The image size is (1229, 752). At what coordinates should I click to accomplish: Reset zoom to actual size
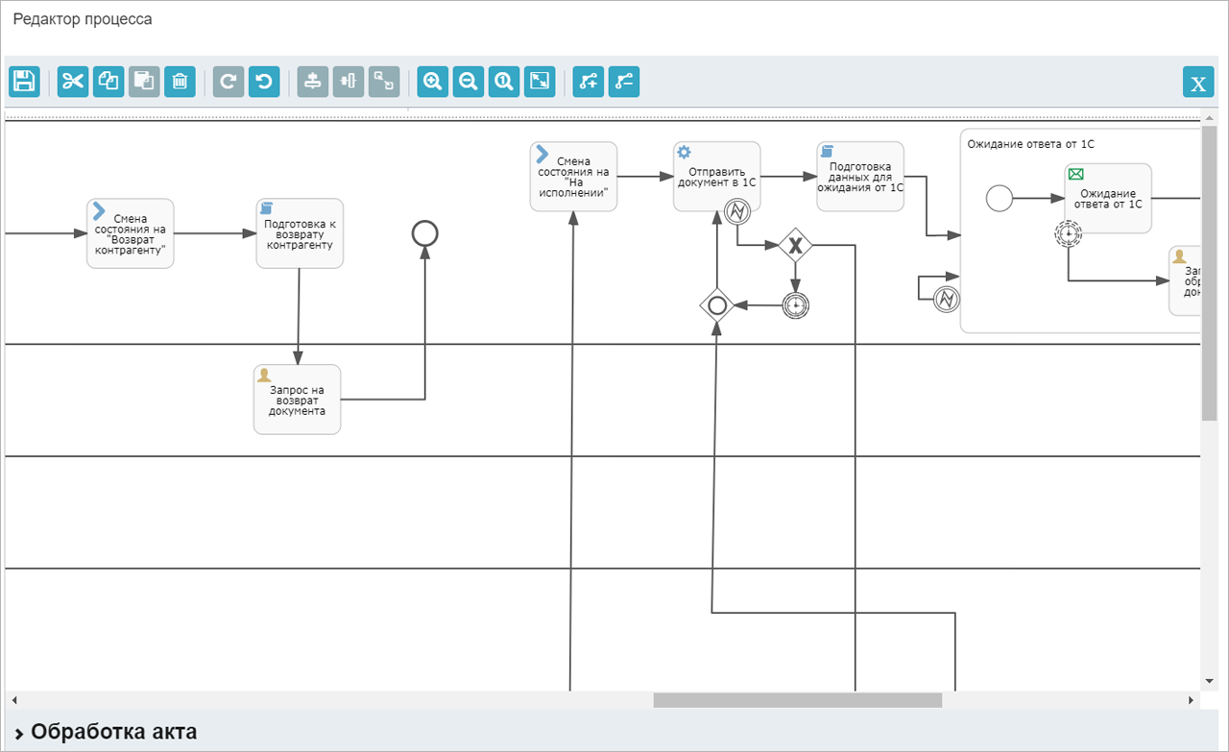click(504, 82)
